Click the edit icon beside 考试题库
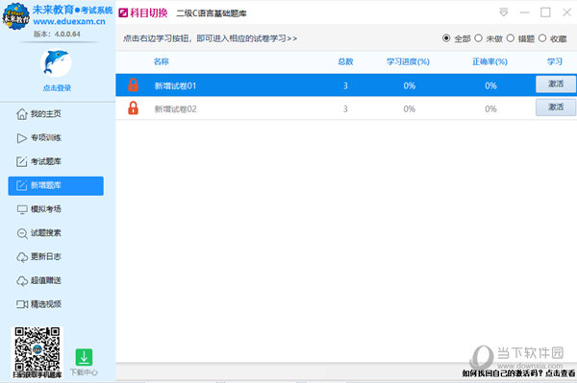This screenshot has width=577, height=383. click(22, 161)
